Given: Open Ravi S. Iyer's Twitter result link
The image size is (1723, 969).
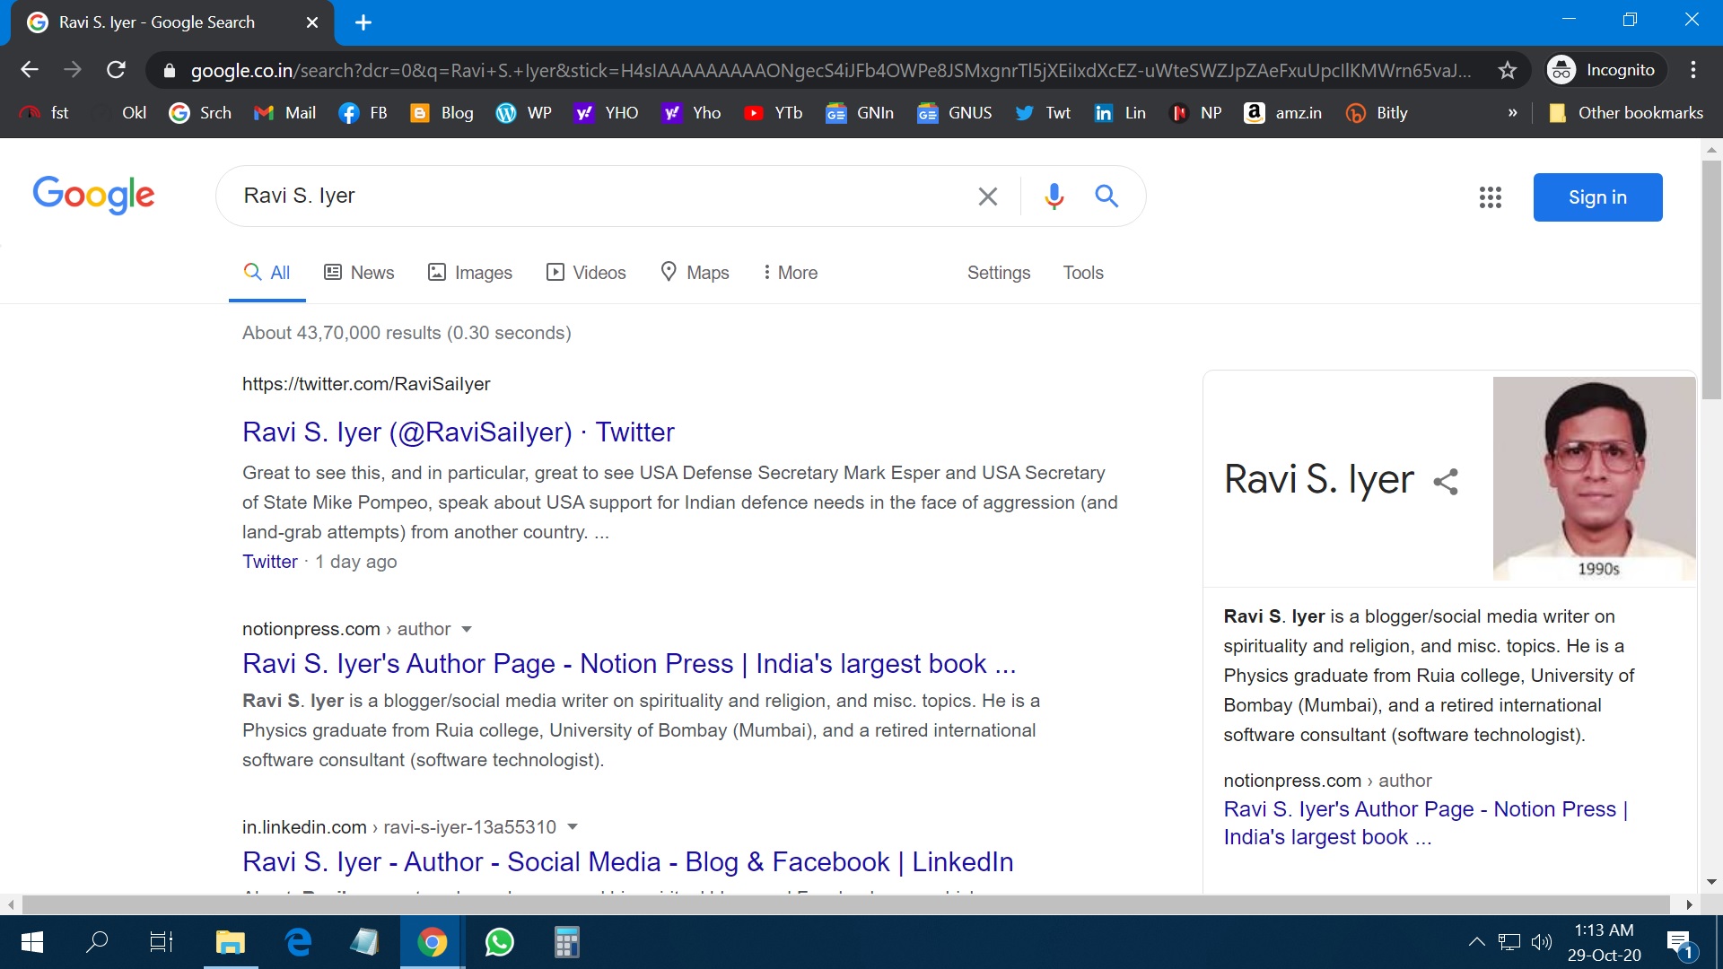Looking at the screenshot, I should coord(458,432).
